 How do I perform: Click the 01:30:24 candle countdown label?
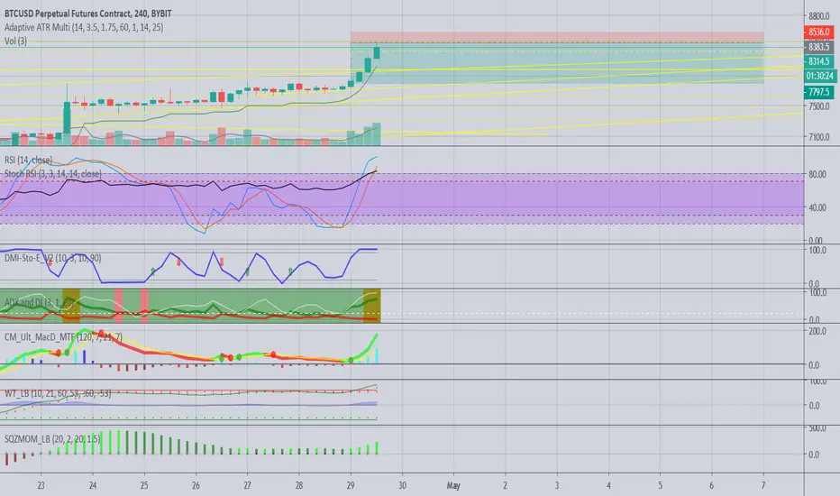820,76
